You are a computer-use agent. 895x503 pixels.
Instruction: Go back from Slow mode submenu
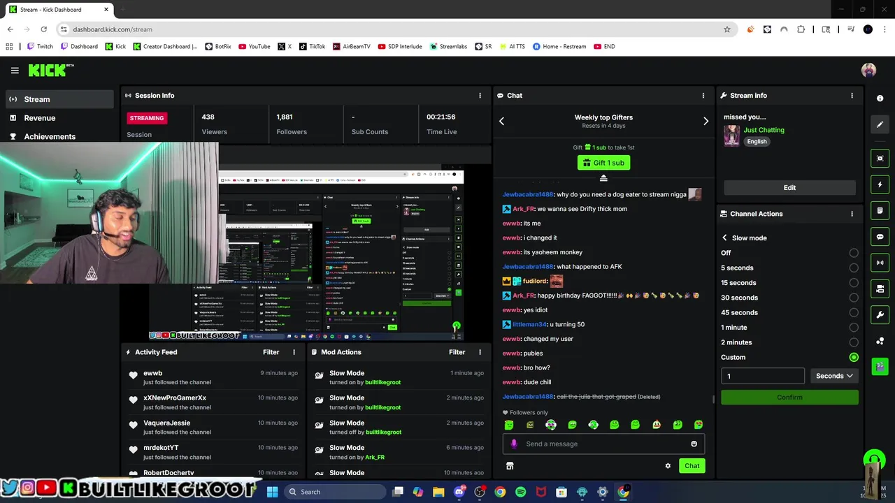pos(724,238)
